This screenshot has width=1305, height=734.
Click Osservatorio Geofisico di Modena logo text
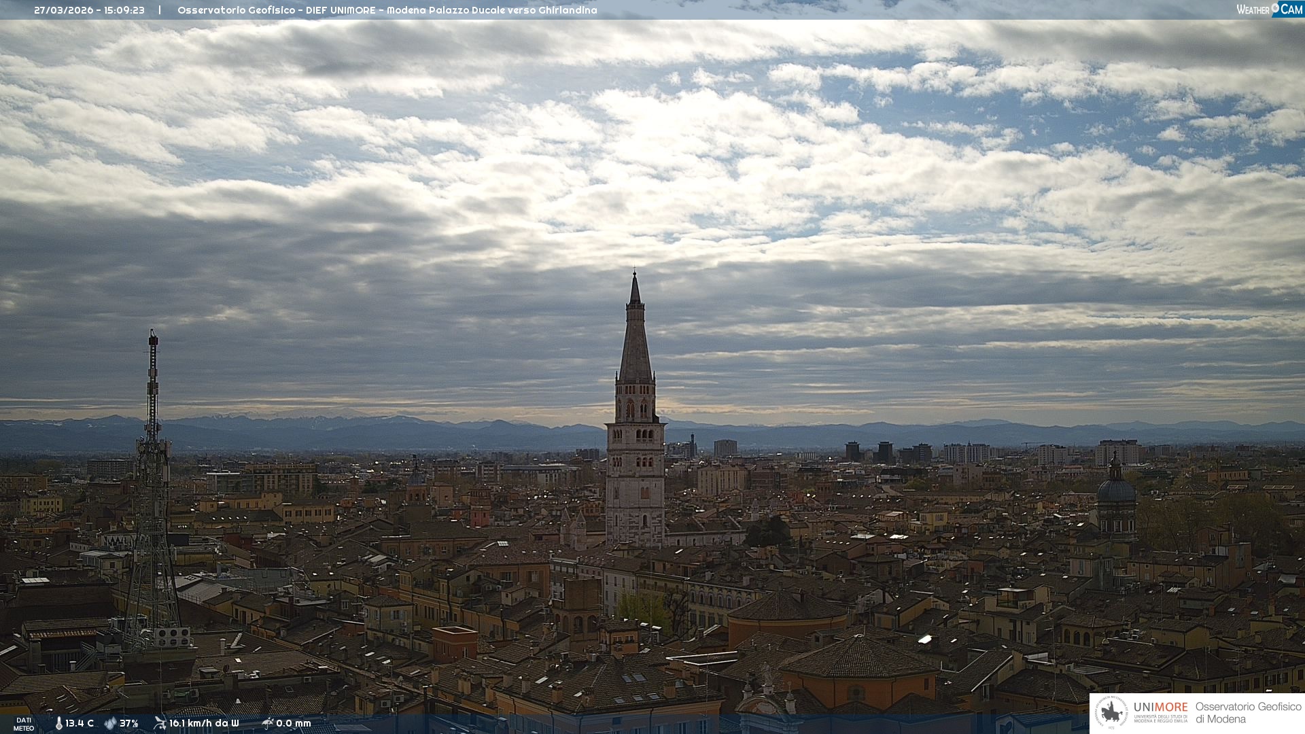point(1248,713)
